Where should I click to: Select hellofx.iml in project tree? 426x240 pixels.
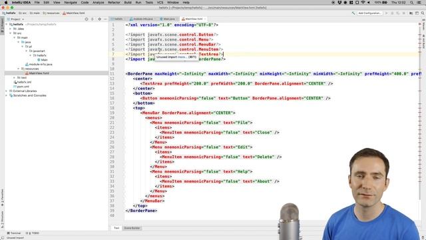pos(24,82)
